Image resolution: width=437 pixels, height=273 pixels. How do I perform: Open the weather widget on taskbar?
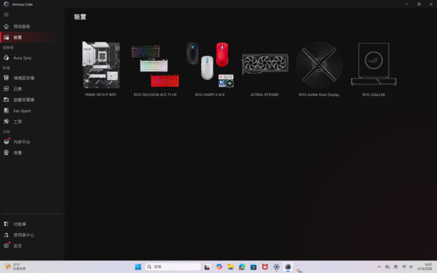[15, 267]
